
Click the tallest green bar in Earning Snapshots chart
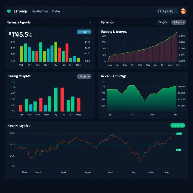click(56, 99)
